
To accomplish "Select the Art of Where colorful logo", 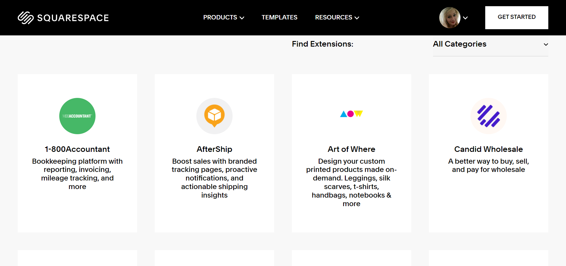I will [x=351, y=114].
